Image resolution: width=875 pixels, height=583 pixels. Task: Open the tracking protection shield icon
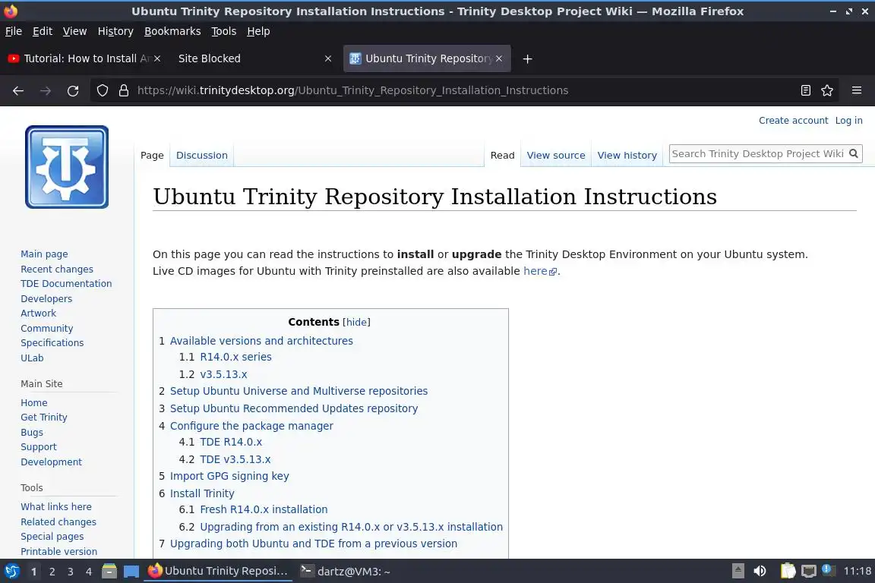[102, 90]
